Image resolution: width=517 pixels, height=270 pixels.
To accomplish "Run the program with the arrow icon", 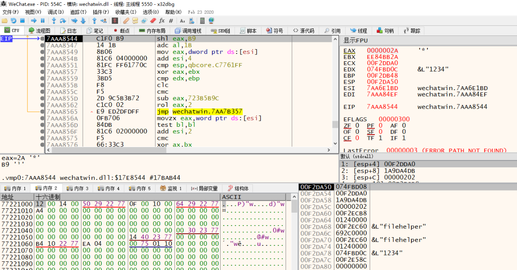I will coord(34,21).
